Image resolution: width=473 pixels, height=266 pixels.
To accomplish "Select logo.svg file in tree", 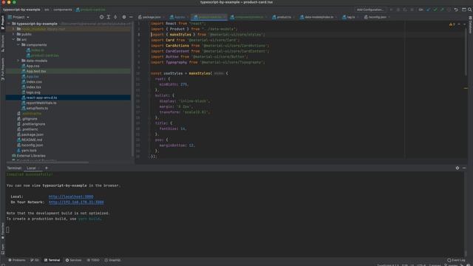I will (x=33, y=92).
